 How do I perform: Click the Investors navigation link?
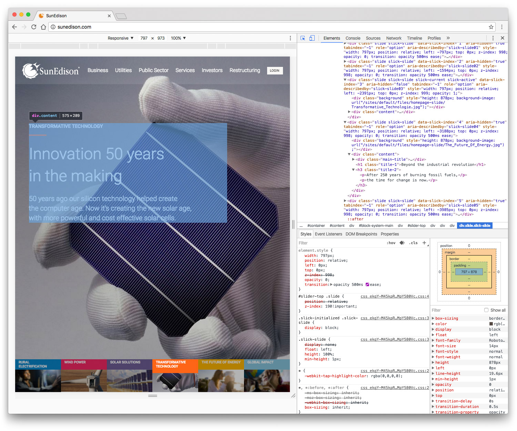[x=212, y=70]
